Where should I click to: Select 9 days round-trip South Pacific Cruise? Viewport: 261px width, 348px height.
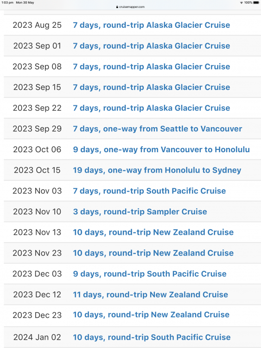pyautogui.click(x=150, y=274)
